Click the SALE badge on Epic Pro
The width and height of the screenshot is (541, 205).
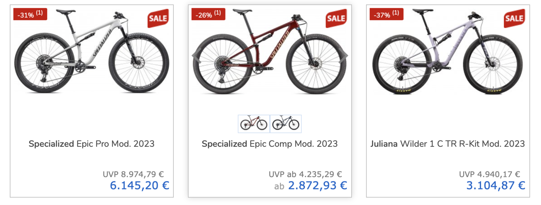point(158,18)
